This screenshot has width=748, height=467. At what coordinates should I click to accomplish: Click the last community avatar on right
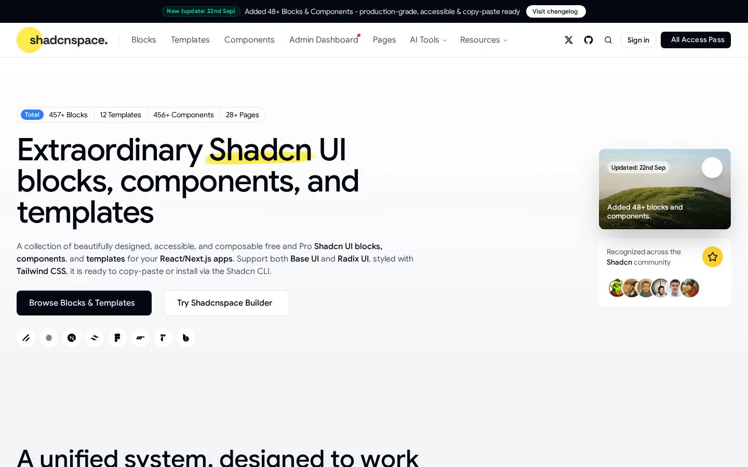coord(690,288)
